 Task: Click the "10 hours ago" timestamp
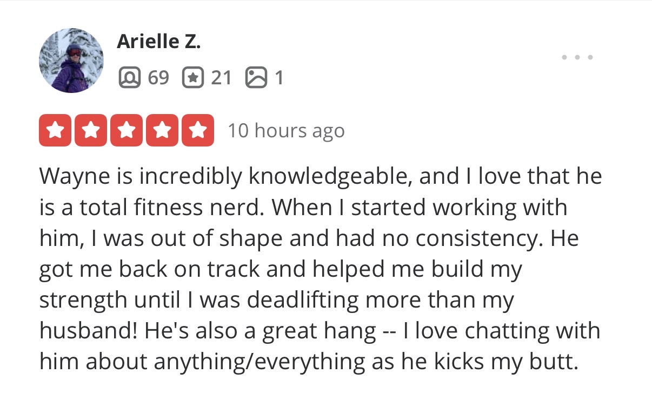point(286,131)
